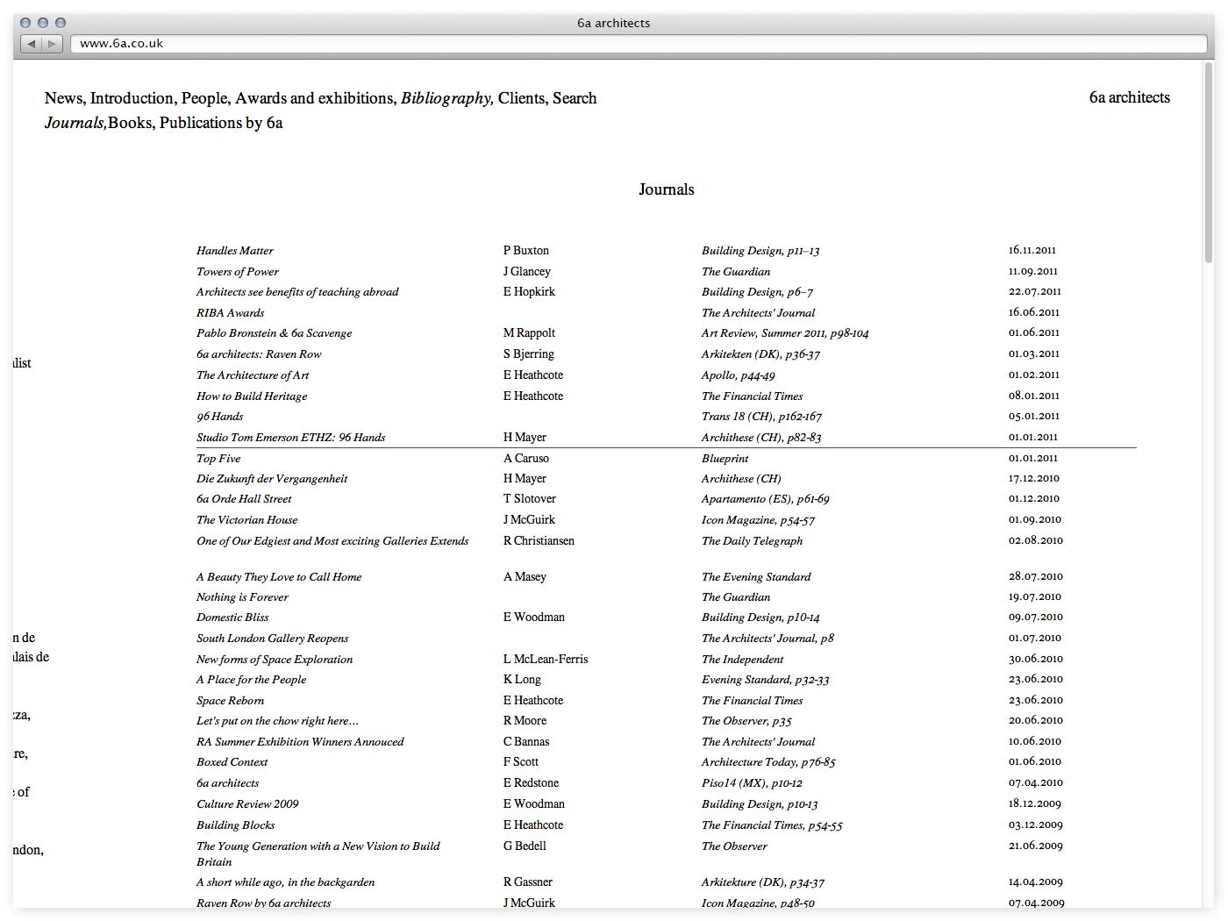Image resolution: width=1228 pixels, height=921 pixels.
Task: Click the 6a architects site logo text
Action: point(1129,97)
